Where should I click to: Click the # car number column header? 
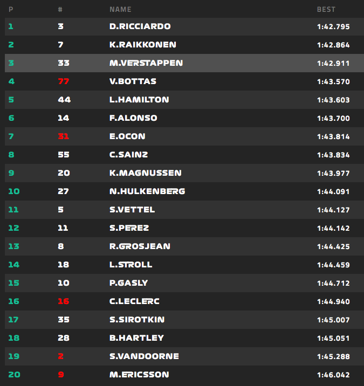click(x=60, y=9)
